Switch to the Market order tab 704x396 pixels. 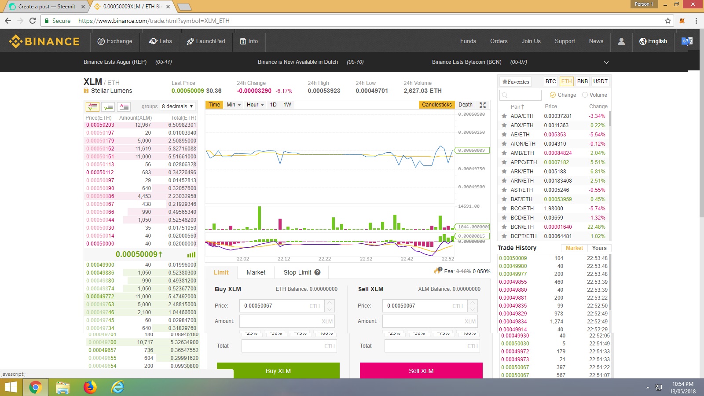pyautogui.click(x=256, y=272)
